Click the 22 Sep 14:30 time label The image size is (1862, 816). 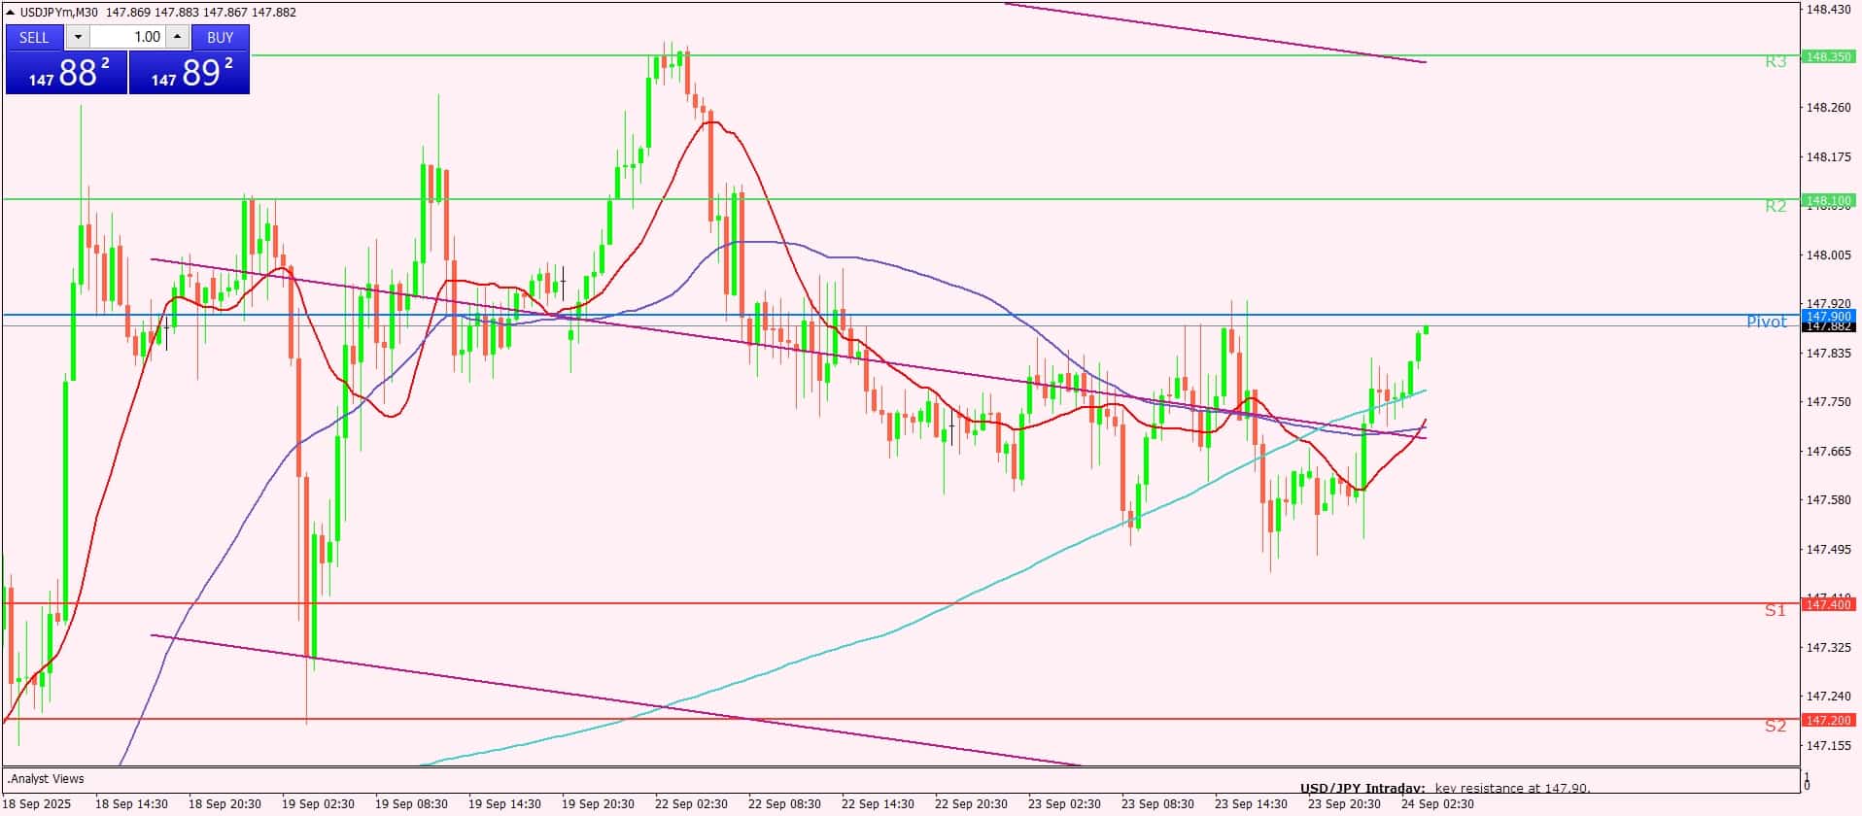878,804
